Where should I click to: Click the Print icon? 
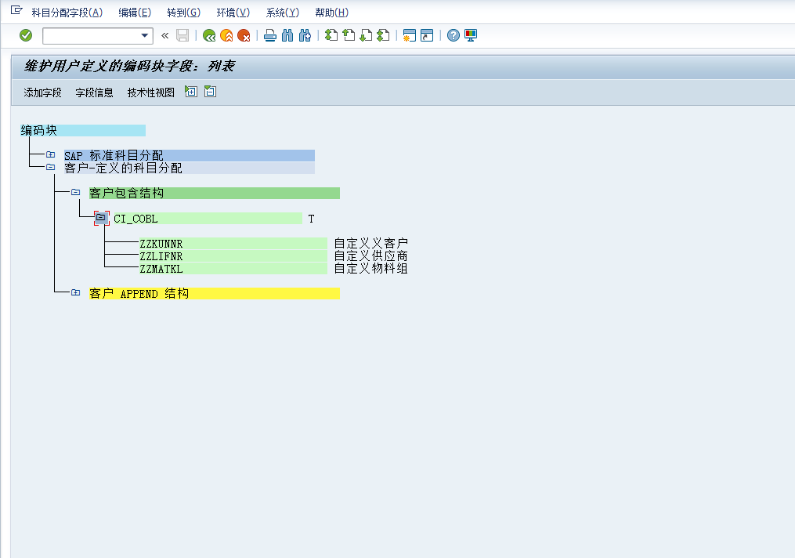point(269,35)
